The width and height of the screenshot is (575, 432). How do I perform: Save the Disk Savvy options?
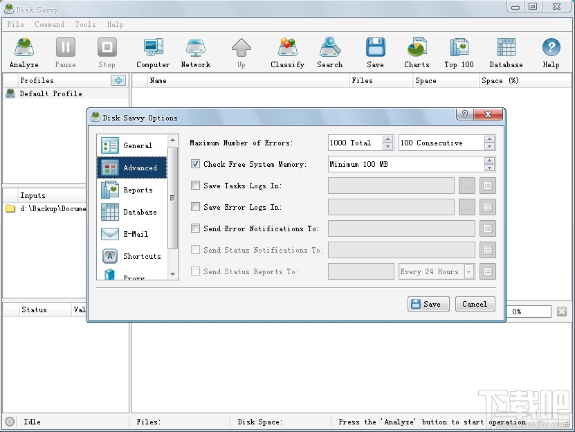428,304
